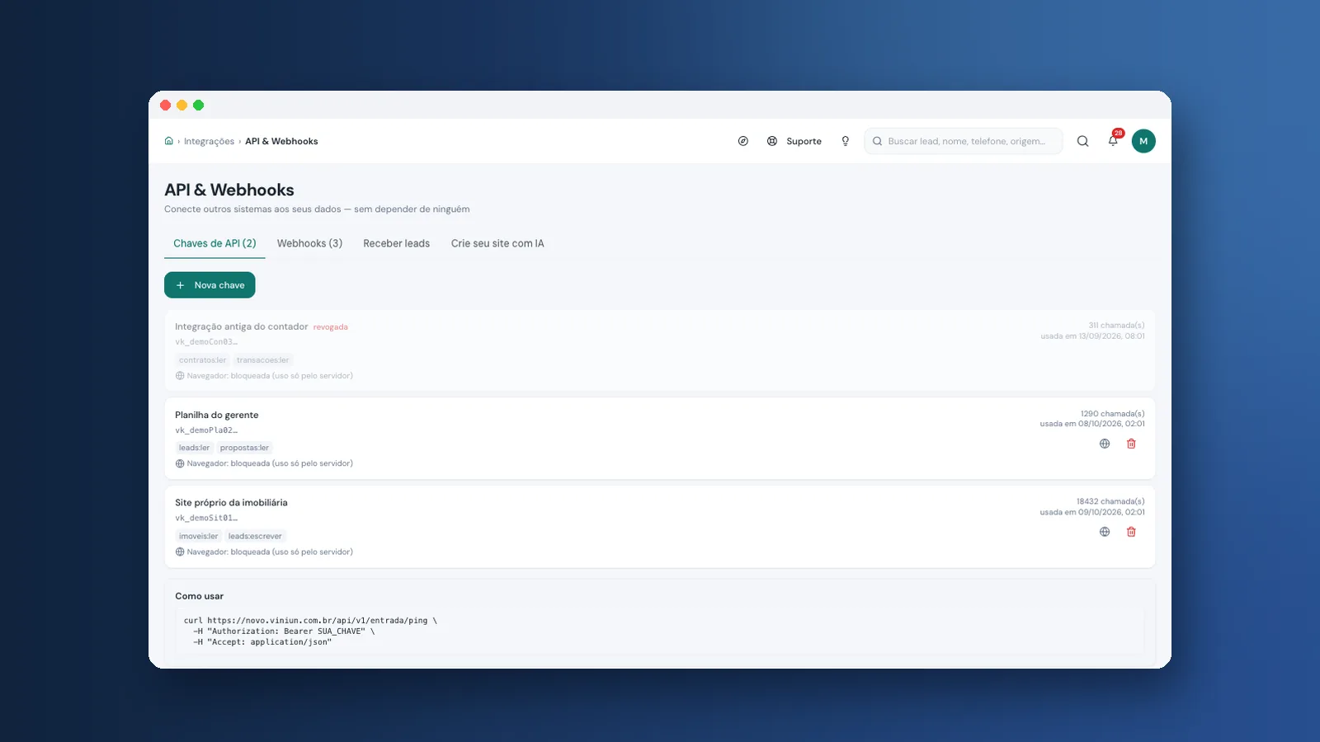
Task: Click the vk_demoSit01… key prefix
Action: (206, 518)
